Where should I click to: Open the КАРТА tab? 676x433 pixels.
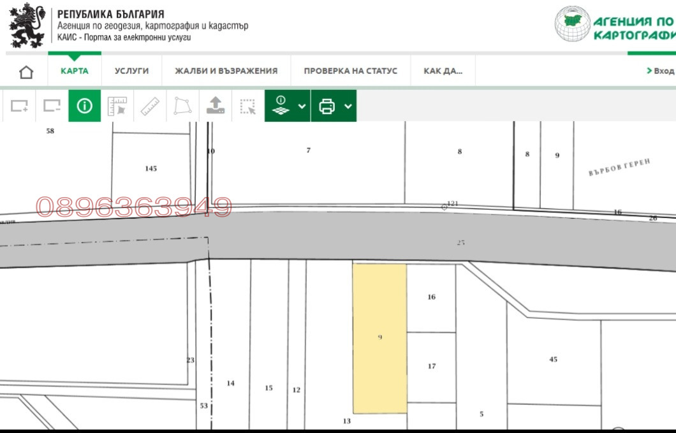(x=75, y=71)
